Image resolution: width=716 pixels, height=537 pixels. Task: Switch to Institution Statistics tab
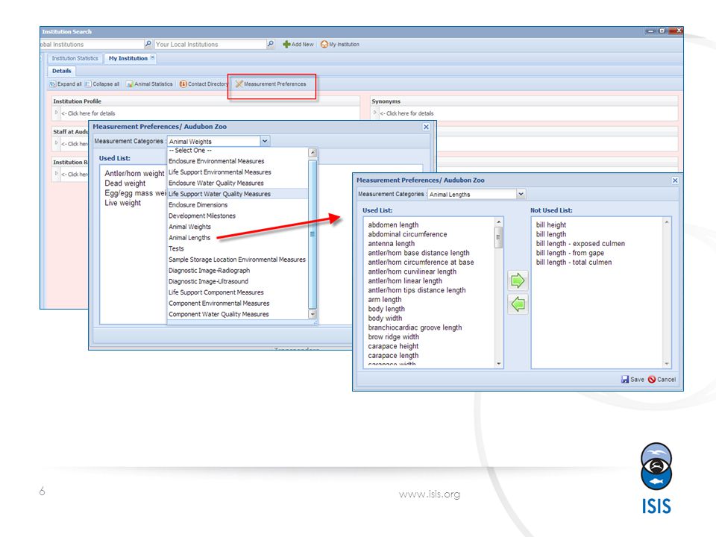(x=75, y=58)
